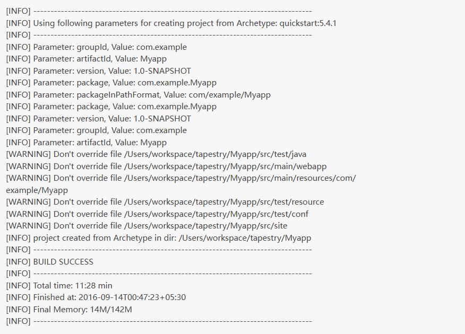Click the project created from Archetype line
This screenshot has width=465, height=334.
click(x=159, y=238)
